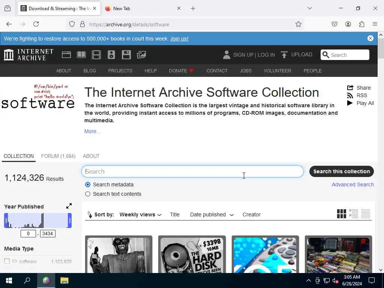Open DONATE in the top menu
The height and width of the screenshot is (288, 384).
181,71
